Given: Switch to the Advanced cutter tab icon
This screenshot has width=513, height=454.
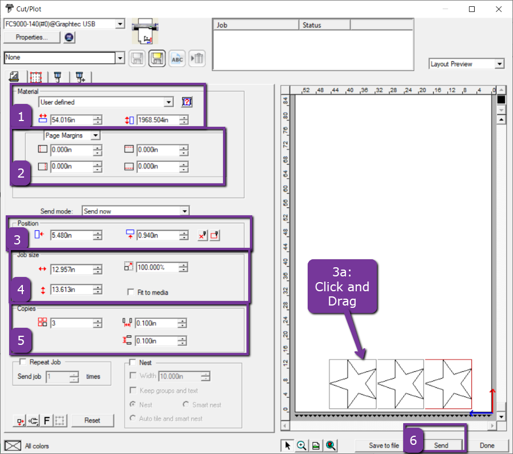Looking at the screenshot, I should [80, 77].
